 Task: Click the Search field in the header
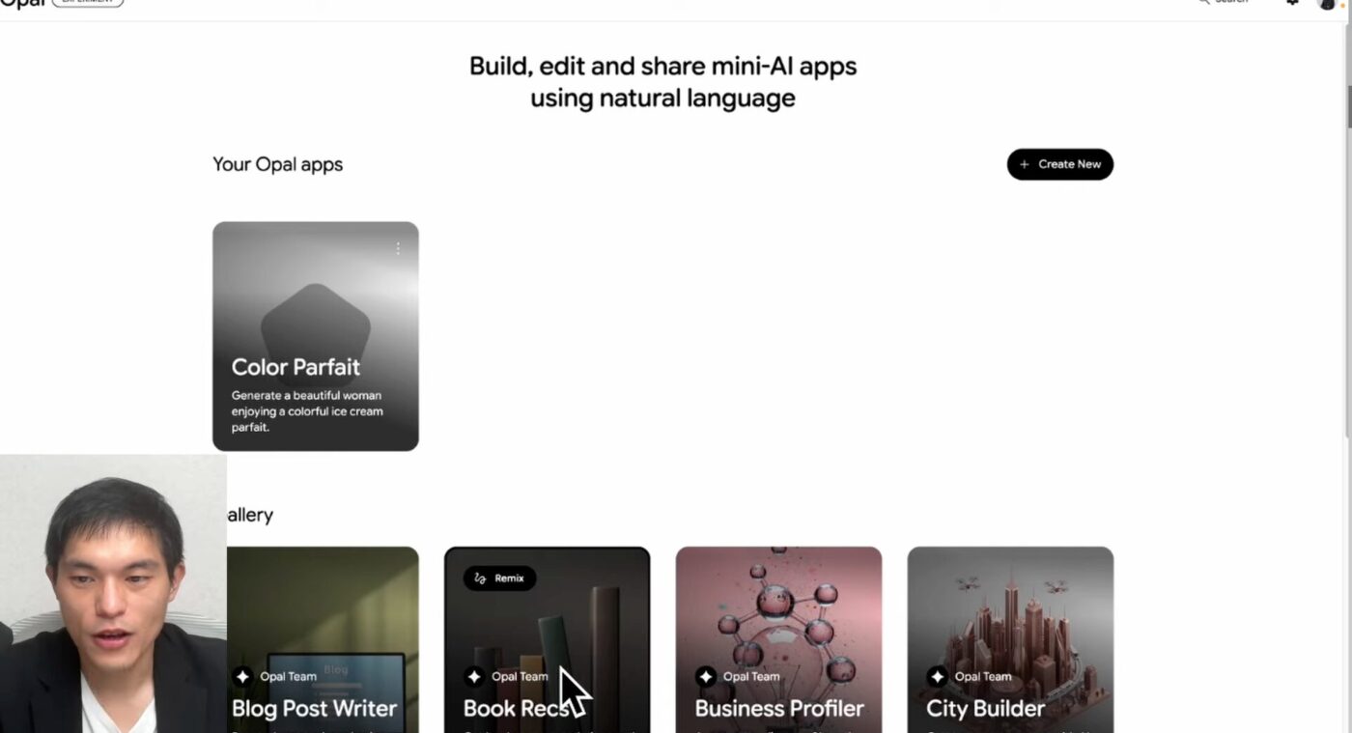[1224, 3]
